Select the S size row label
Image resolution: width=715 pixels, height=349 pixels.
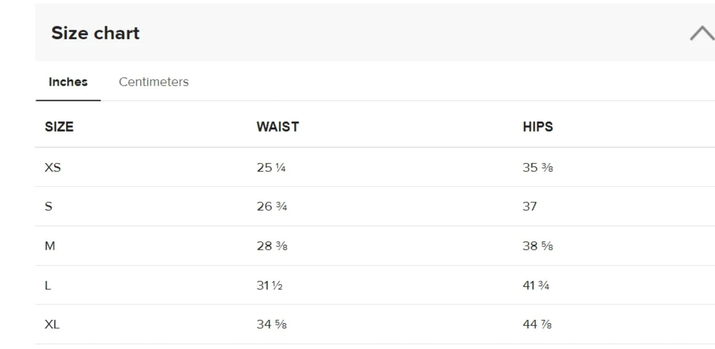pyautogui.click(x=48, y=207)
